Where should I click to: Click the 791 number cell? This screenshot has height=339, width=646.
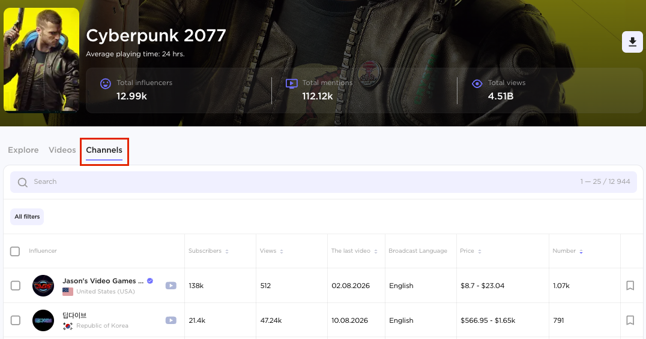(558, 320)
